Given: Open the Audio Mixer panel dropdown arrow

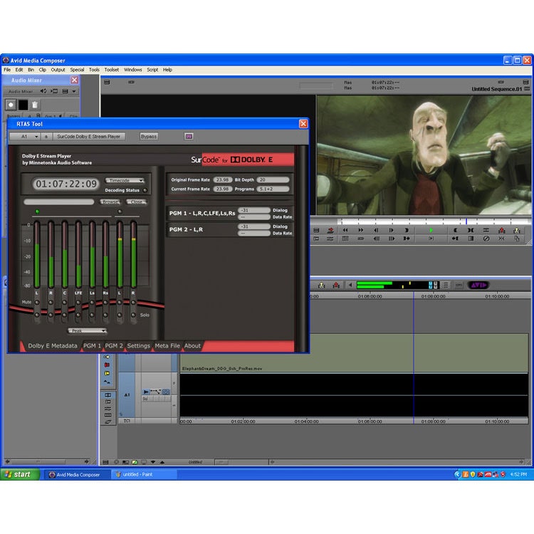Looking at the screenshot, I should click(x=74, y=91).
